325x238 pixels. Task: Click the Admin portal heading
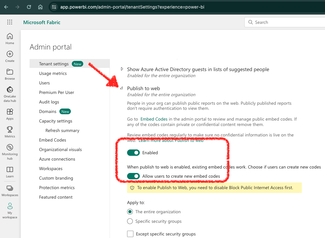click(x=51, y=47)
